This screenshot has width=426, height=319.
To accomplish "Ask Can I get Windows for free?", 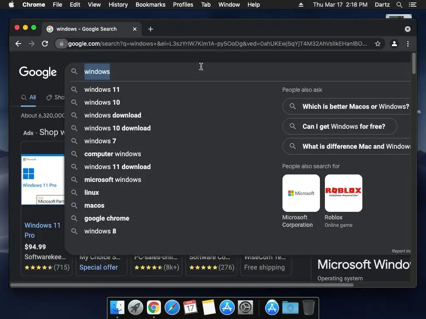I will coord(339,126).
